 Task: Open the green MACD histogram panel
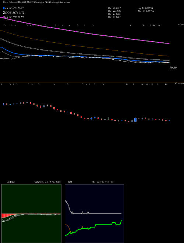click(31, 214)
